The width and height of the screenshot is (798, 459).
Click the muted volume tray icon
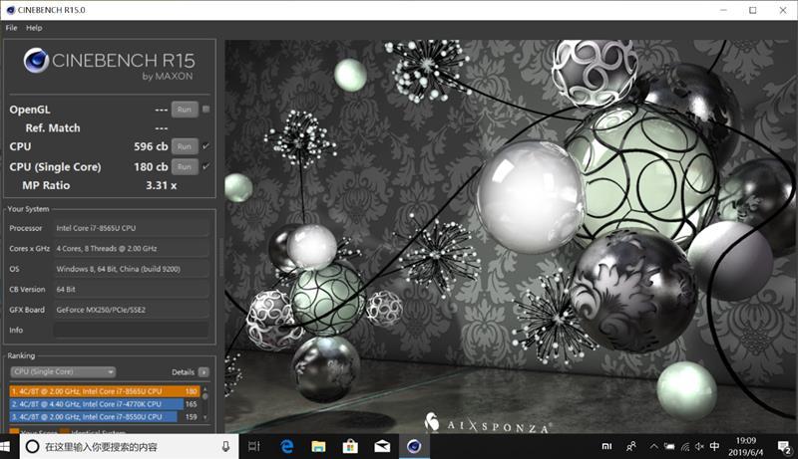pyautogui.click(x=700, y=446)
